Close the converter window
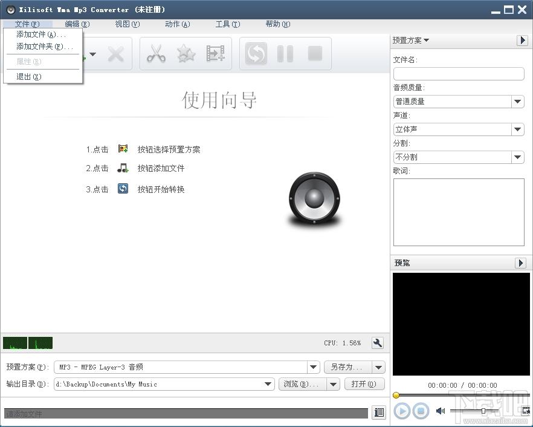The width and height of the screenshot is (533, 427). (522, 10)
